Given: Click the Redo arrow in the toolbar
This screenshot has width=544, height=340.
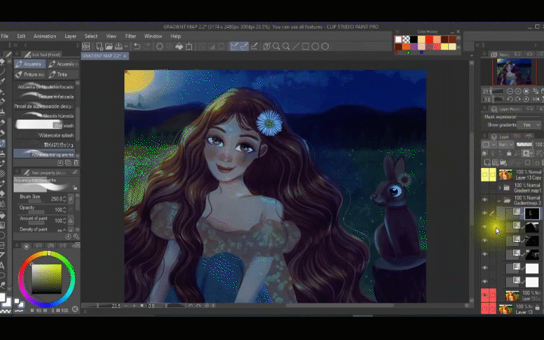Looking at the screenshot, I should (148, 46).
